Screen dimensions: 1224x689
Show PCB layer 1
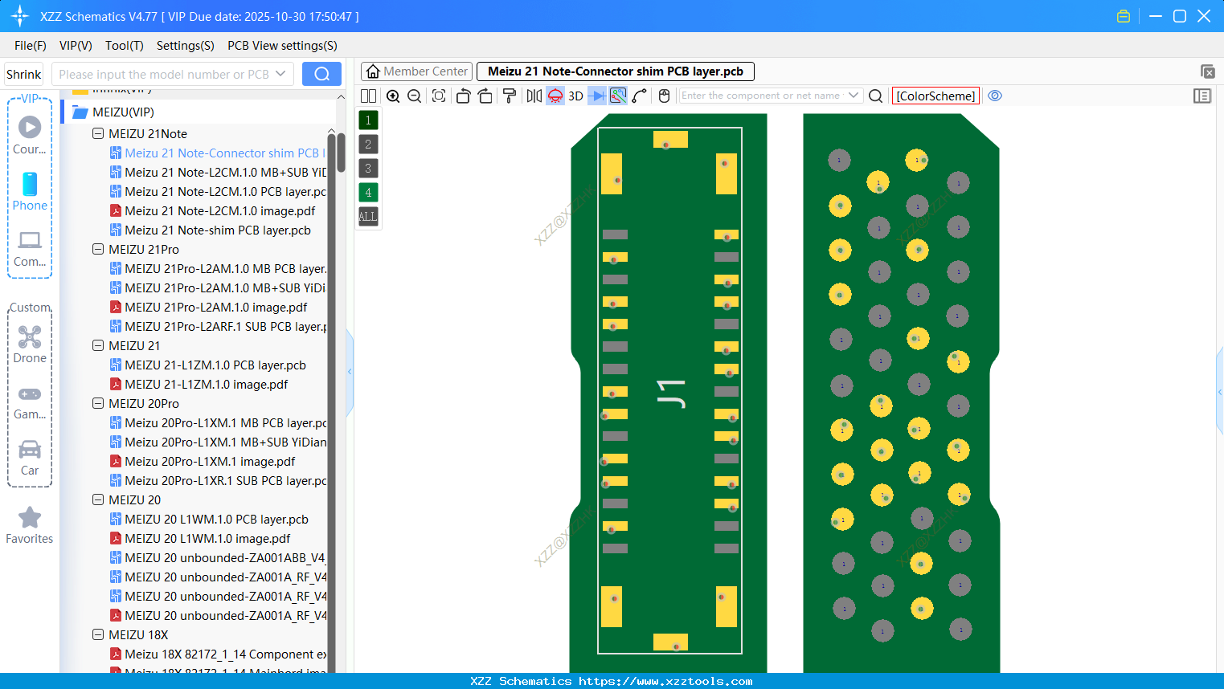coord(368,120)
